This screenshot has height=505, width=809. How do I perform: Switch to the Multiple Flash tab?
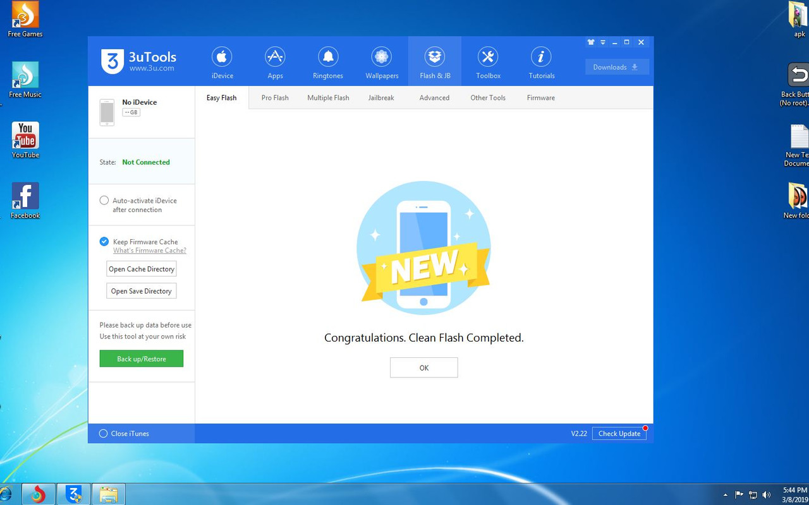328,98
